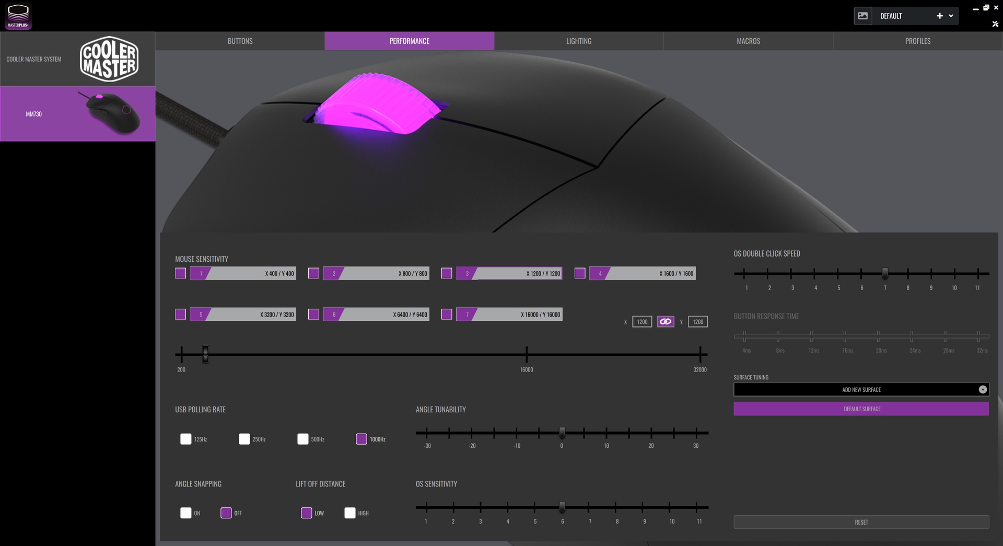This screenshot has width=1003, height=546.
Task: Click the plus icon in Add New Surface
Action: [983, 390]
